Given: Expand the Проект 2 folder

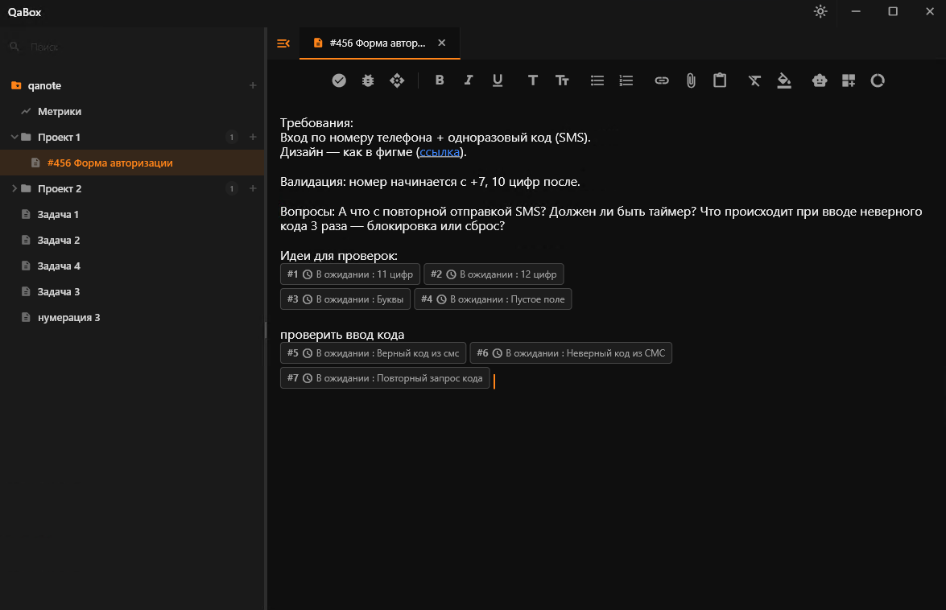Looking at the screenshot, I should coord(14,188).
